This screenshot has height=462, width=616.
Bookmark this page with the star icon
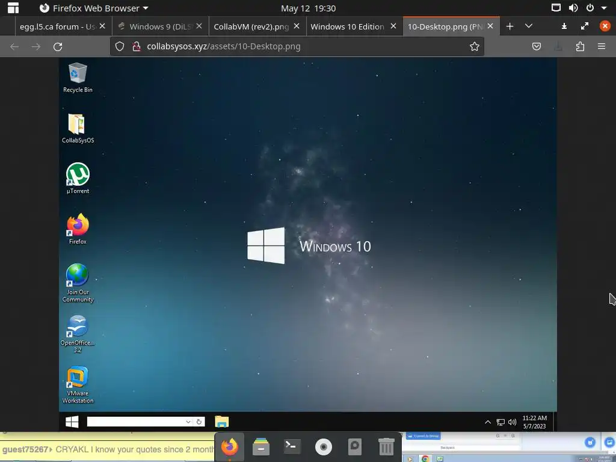pyautogui.click(x=475, y=46)
